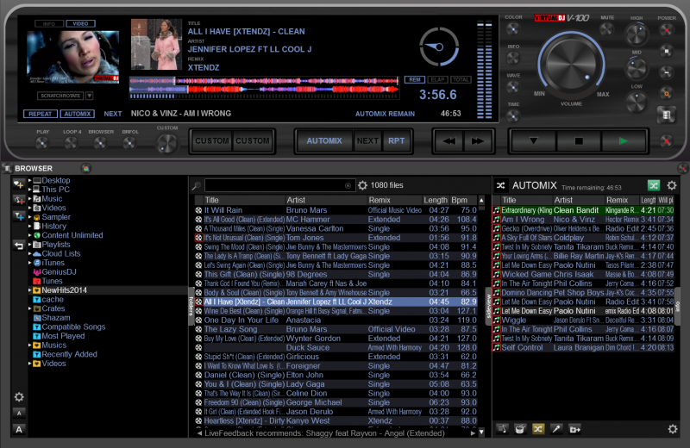Click the orange gear settings knob
Viewport: 690px width, 448px height.
(x=666, y=93)
